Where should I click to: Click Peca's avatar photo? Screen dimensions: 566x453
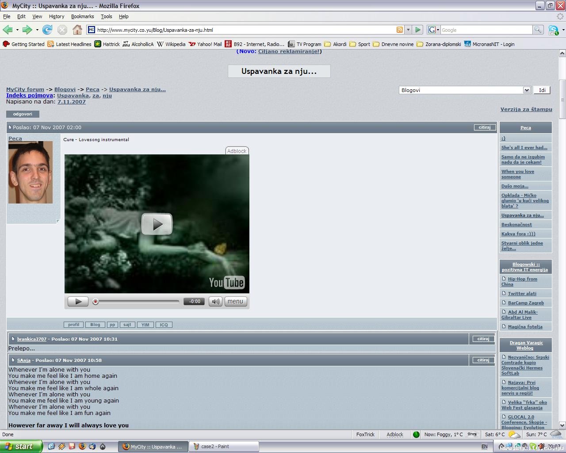31,173
